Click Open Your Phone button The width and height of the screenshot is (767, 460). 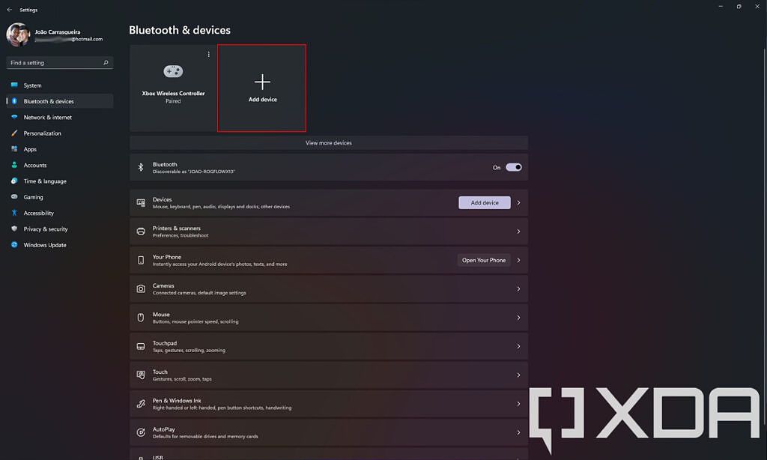point(484,260)
